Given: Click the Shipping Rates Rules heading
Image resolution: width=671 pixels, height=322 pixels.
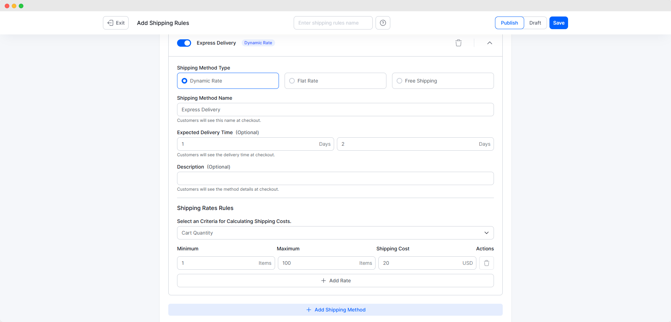Looking at the screenshot, I should (x=205, y=208).
